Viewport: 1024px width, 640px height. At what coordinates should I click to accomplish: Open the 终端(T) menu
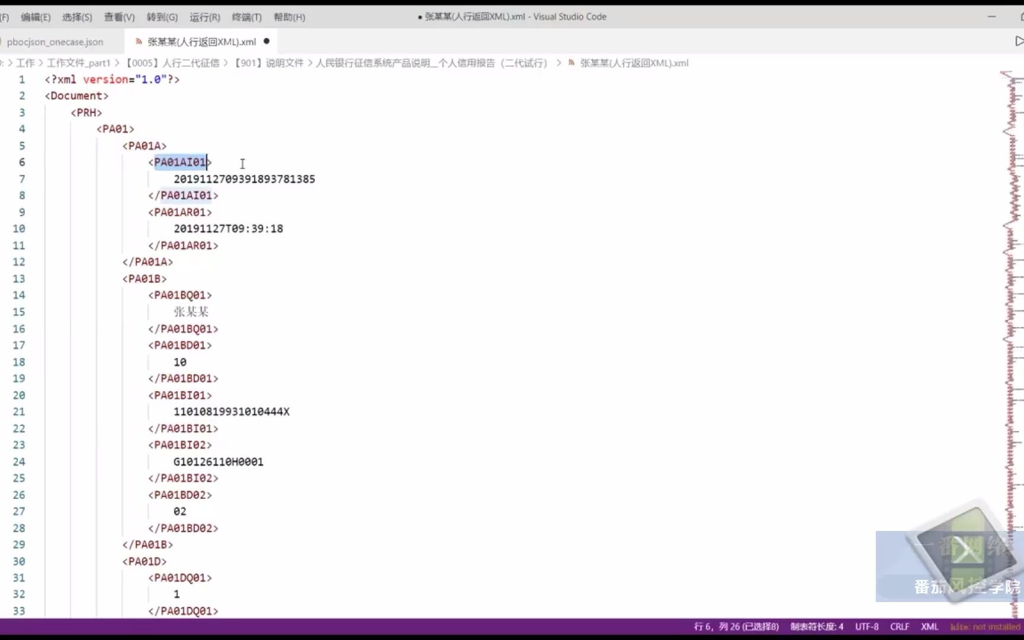tap(247, 17)
